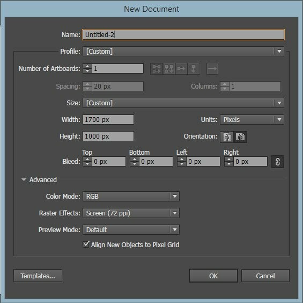This screenshot has height=303, width=303.
Task: Click the Left bleed value field
Action: coord(203,162)
